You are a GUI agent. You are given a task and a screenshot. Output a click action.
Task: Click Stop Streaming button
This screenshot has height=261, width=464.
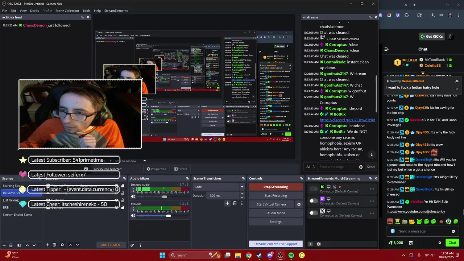[275, 187]
